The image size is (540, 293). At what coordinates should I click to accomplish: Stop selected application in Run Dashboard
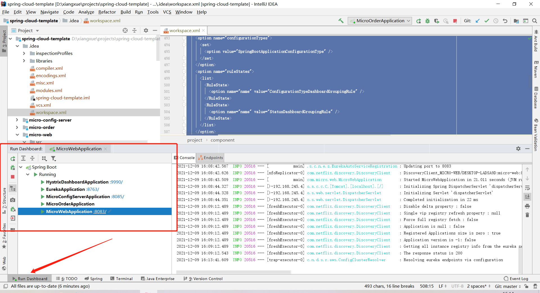click(x=13, y=177)
